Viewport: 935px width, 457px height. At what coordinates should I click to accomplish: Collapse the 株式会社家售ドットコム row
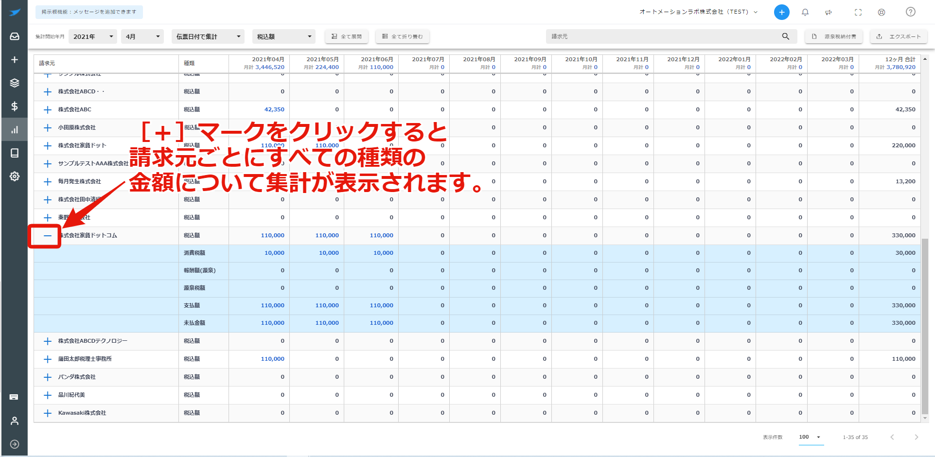click(48, 236)
